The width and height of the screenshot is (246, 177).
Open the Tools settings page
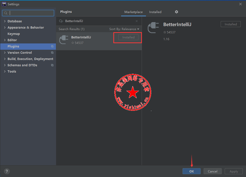coord(12,72)
